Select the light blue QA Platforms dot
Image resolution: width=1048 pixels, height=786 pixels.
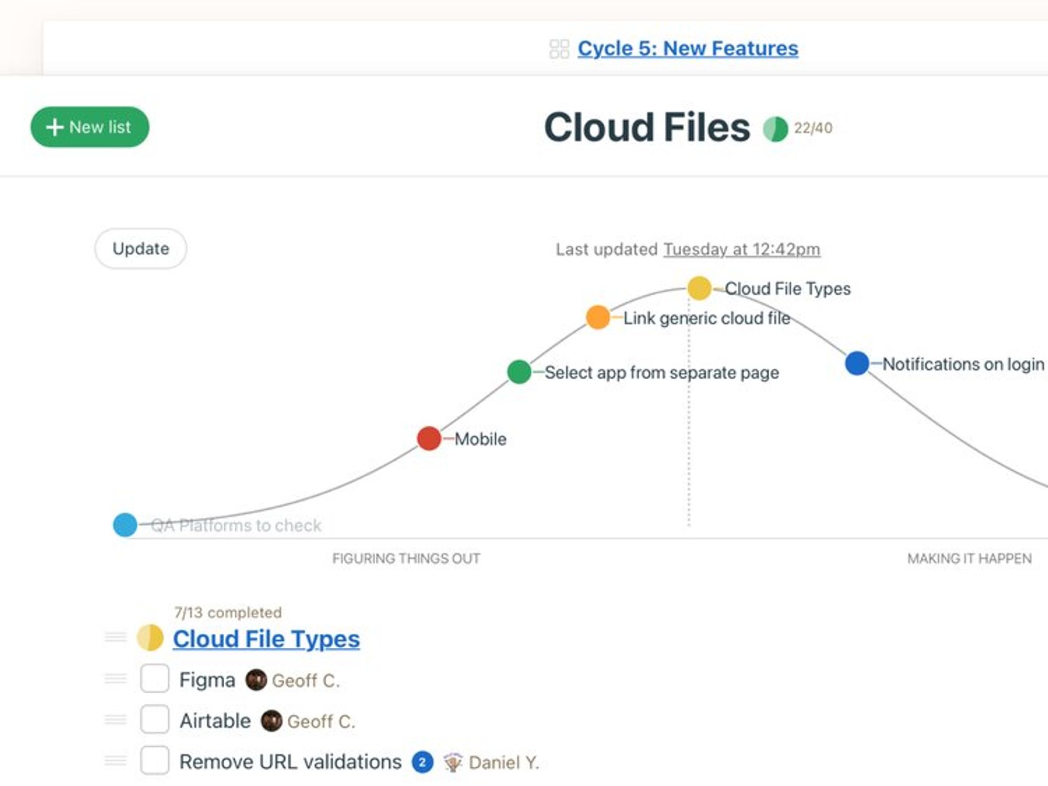[125, 525]
